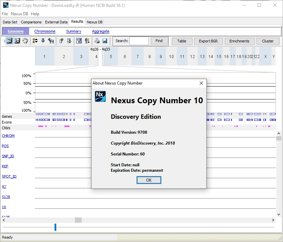Click the CHROM track link
Viewport: 283px width, 242px height.
[x=8, y=136]
